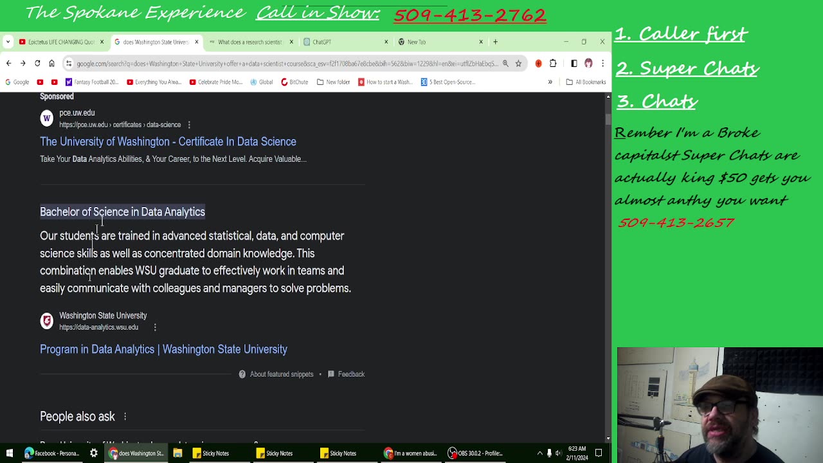The image size is (823, 463).
Task: Click the pce.uw.edu site favicon
Action: click(46, 118)
